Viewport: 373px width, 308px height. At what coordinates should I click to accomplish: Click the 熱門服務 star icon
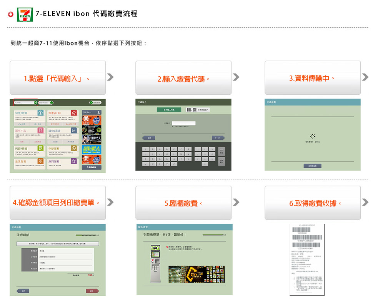pos(74,161)
